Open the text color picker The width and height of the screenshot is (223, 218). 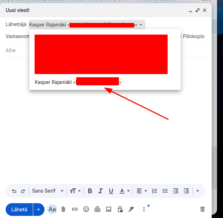(124, 191)
